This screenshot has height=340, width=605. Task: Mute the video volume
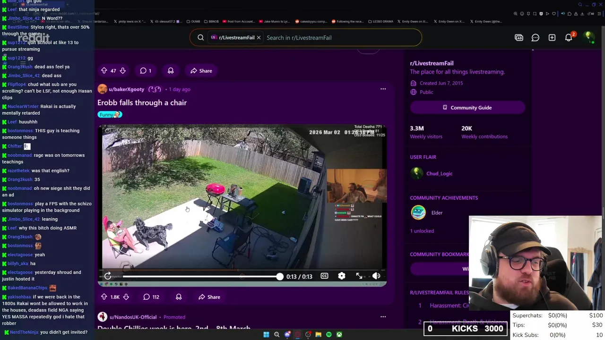[376, 276]
